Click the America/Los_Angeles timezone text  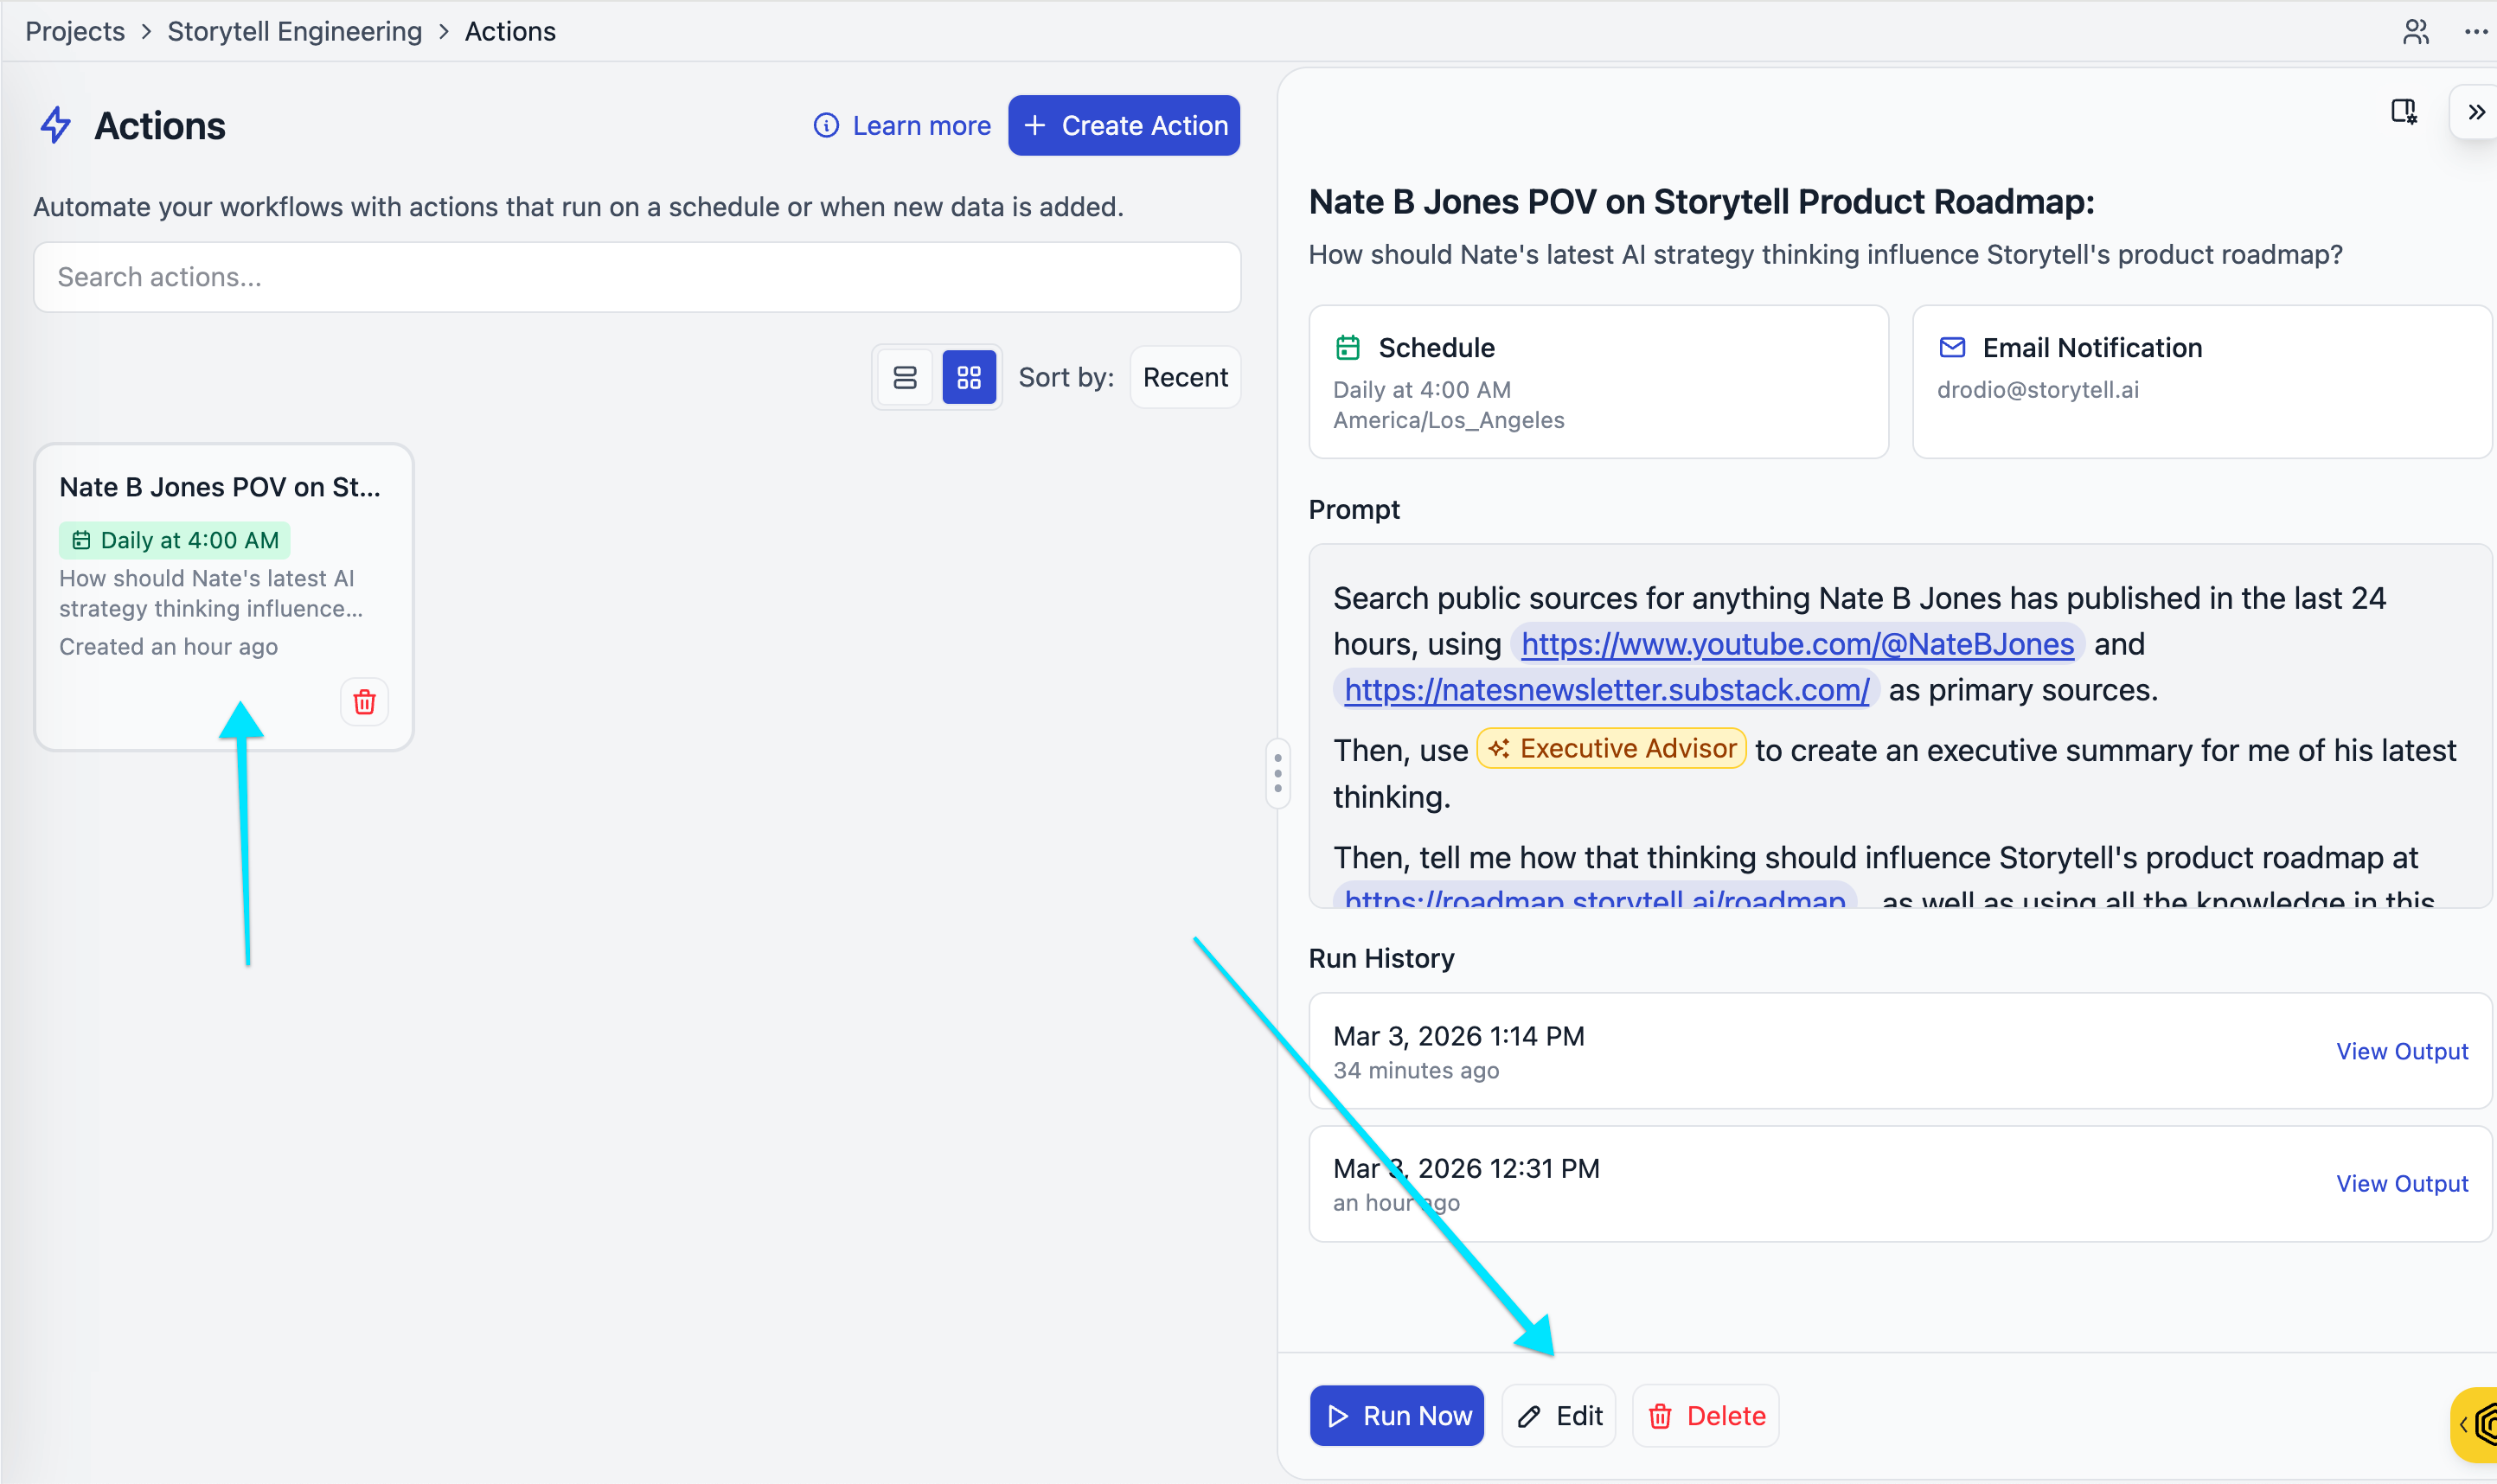coord(1449,420)
